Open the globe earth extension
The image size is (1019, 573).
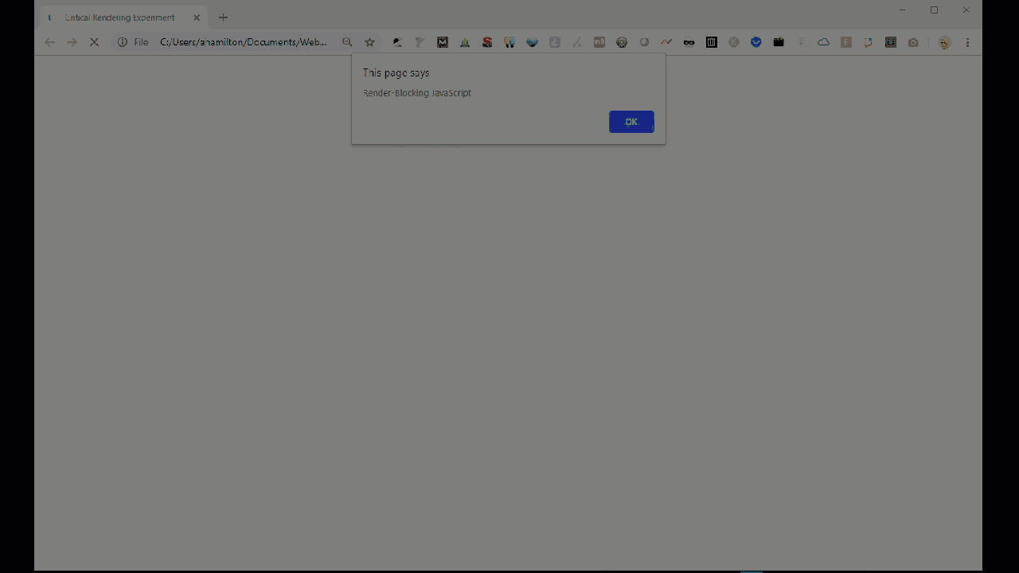pos(532,41)
